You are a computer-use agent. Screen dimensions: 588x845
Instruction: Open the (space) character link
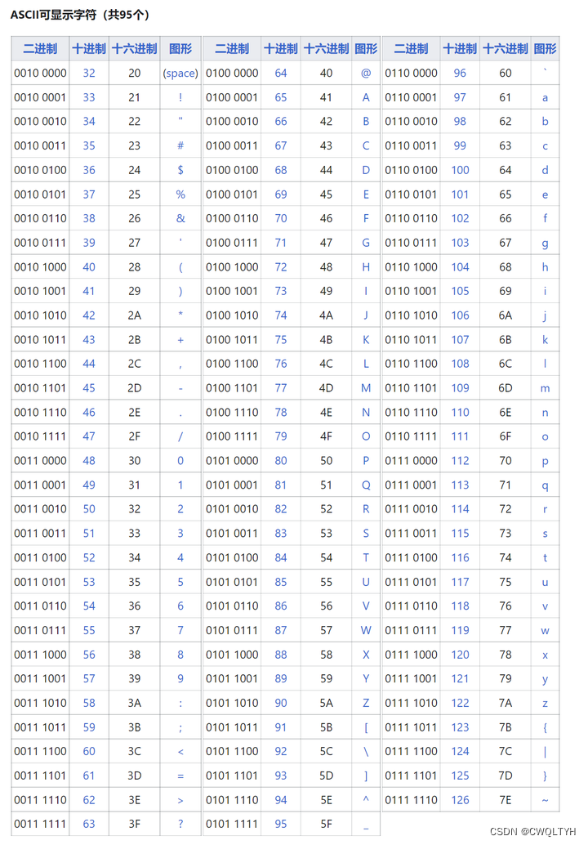tap(180, 74)
